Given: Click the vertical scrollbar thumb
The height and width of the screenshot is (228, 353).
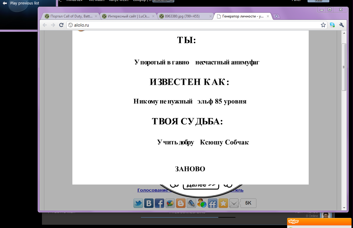Looking at the screenshot, I should point(344,67).
